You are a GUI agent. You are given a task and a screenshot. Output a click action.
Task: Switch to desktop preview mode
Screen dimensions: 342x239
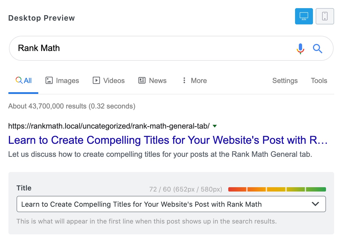point(304,16)
